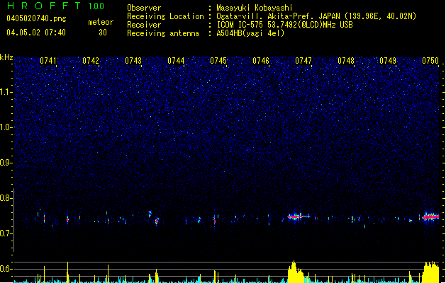This screenshot has width=446, height=283.
Task: Click the Ogata-vill. Akita-Pref. JAPAN location text
Action: tap(316, 16)
